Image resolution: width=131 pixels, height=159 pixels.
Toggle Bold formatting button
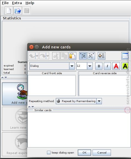(99, 66)
